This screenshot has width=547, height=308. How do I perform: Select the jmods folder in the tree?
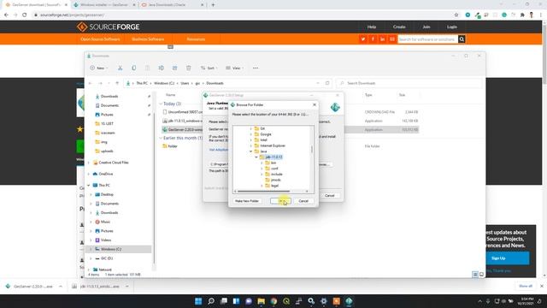click(x=275, y=180)
